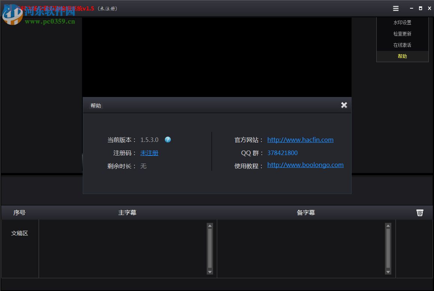The height and width of the screenshot is (291, 434).
Task: Open the http://www.hacfin.com official website link
Action: click(x=300, y=140)
